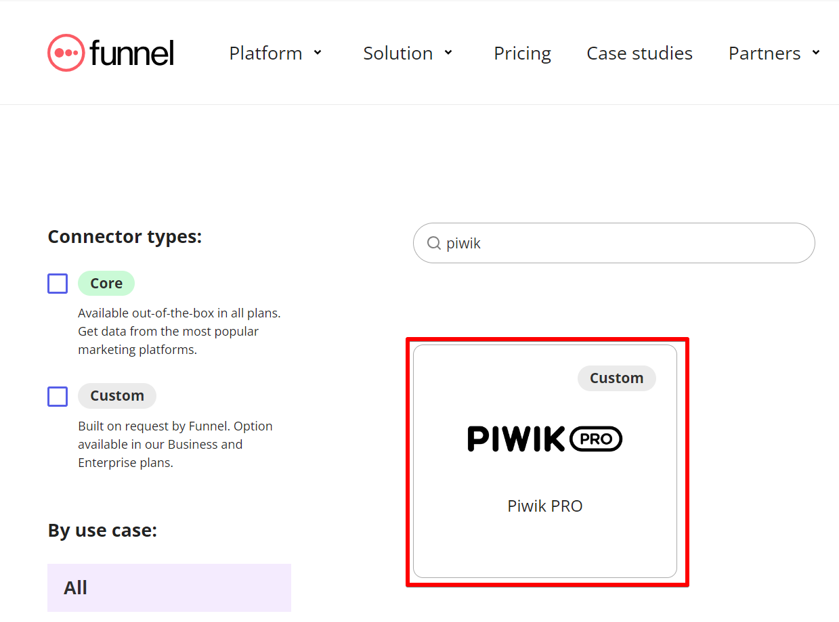Screen dimensions: 839x622
Task: Check the checkbox next to the Custom label
Action: (58, 396)
